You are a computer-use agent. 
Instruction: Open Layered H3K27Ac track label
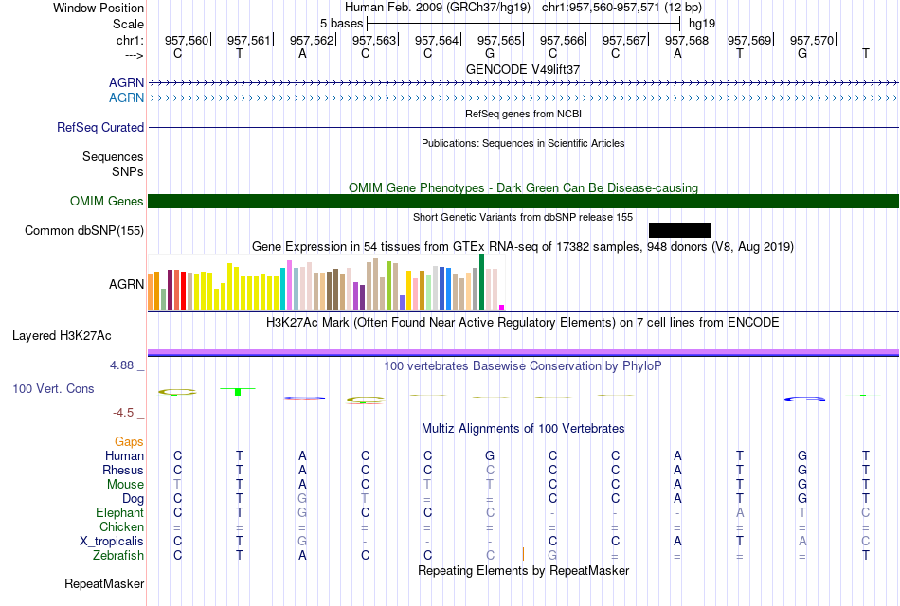pos(62,336)
